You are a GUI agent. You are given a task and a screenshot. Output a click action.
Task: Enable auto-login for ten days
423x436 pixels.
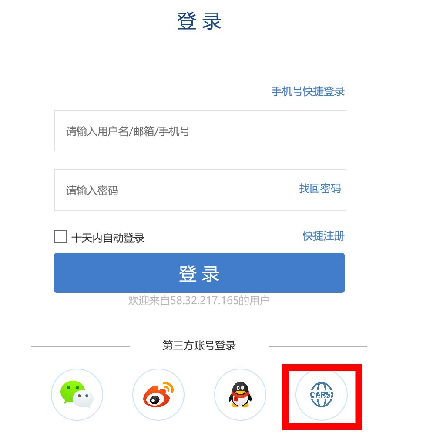(60, 237)
